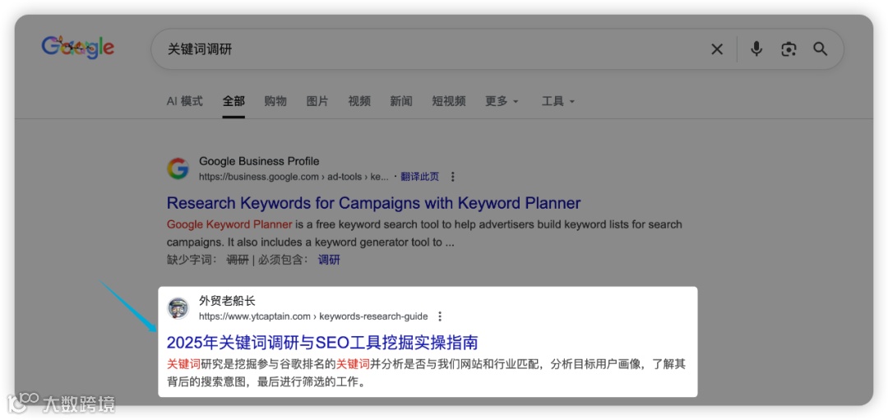This screenshot has height=420, width=888.
Task: Click the Google Business Profile site name
Action: pos(259,161)
